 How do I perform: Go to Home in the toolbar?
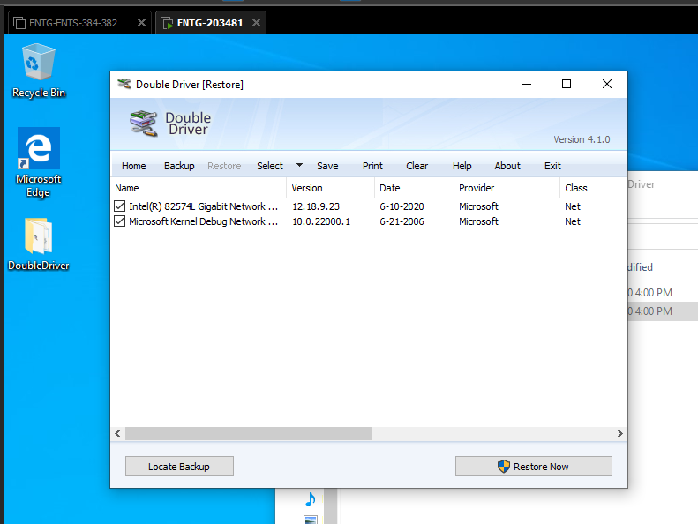tap(133, 166)
